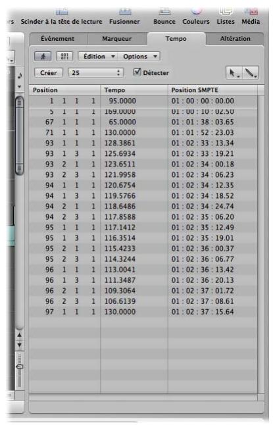
Task: Select tempo value 121.9958
Action: 120,175
